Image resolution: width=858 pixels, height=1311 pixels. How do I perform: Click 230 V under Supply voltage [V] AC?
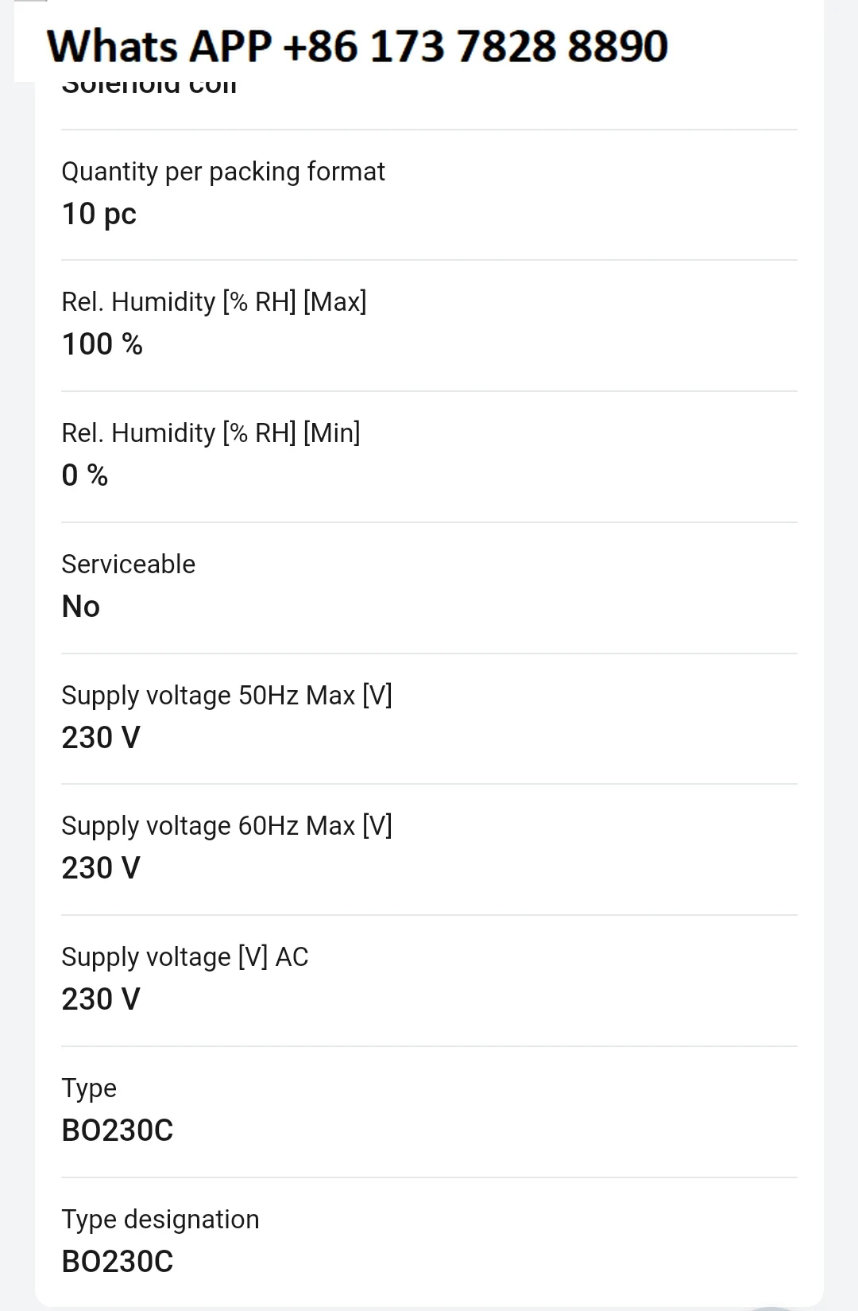[x=101, y=999]
